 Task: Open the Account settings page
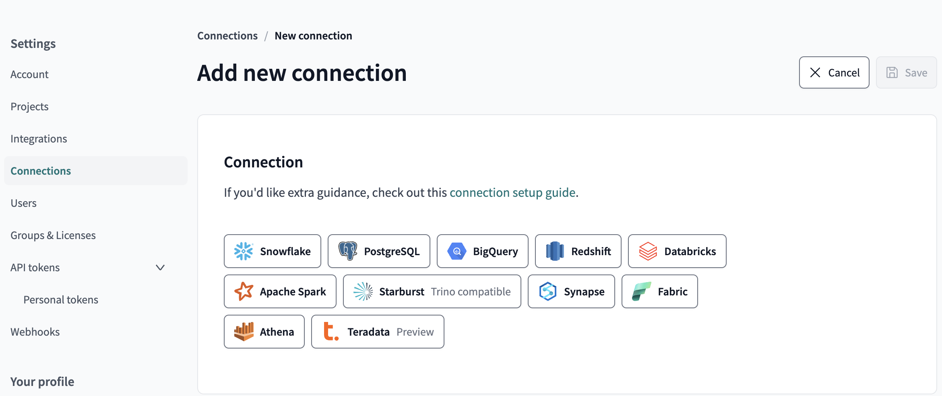pyautogui.click(x=29, y=74)
